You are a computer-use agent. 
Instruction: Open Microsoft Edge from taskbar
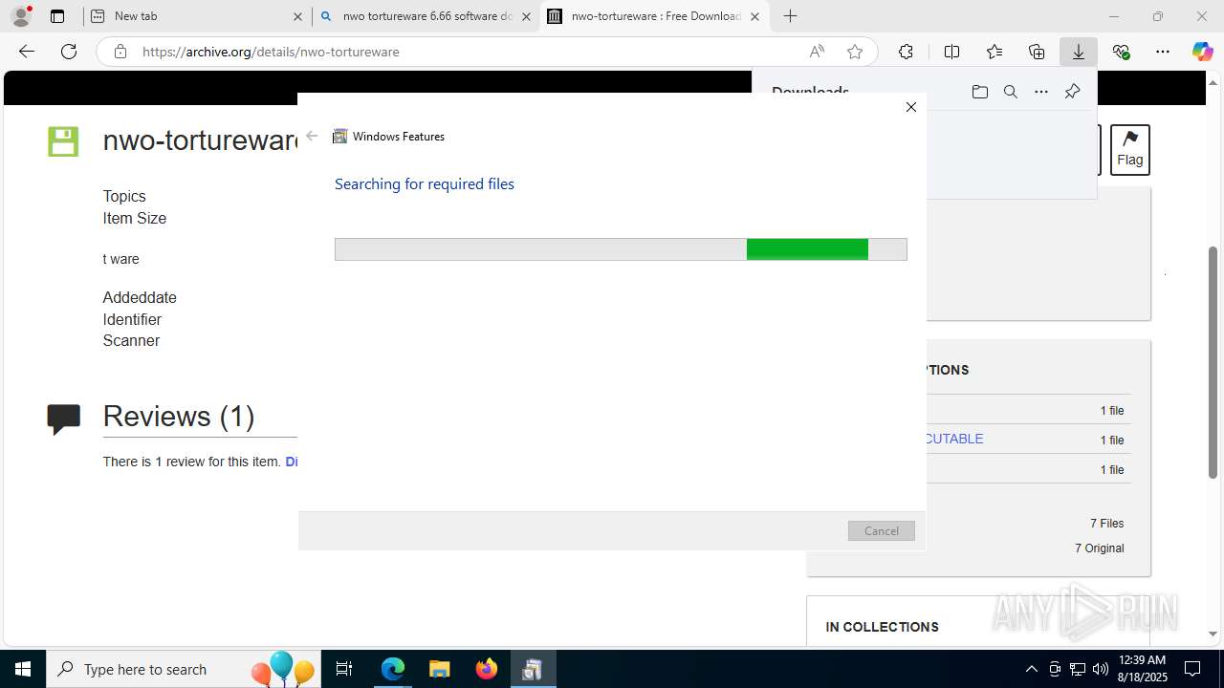393,669
